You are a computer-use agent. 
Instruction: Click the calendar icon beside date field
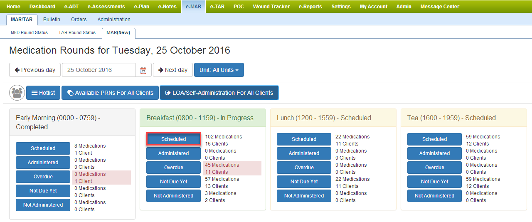pyautogui.click(x=143, y=70)
